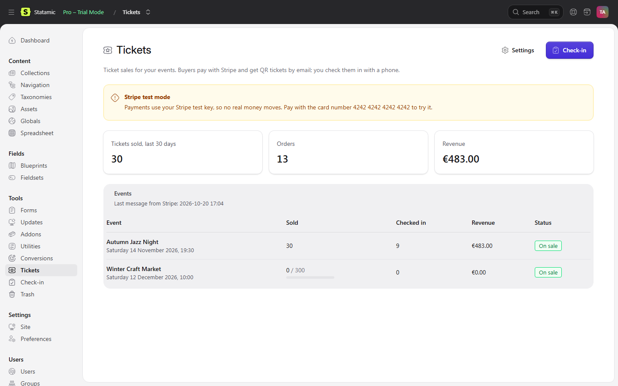Click the Settings button with gear
This screenshot has width=618, height=386.
[x=518, y=50]
